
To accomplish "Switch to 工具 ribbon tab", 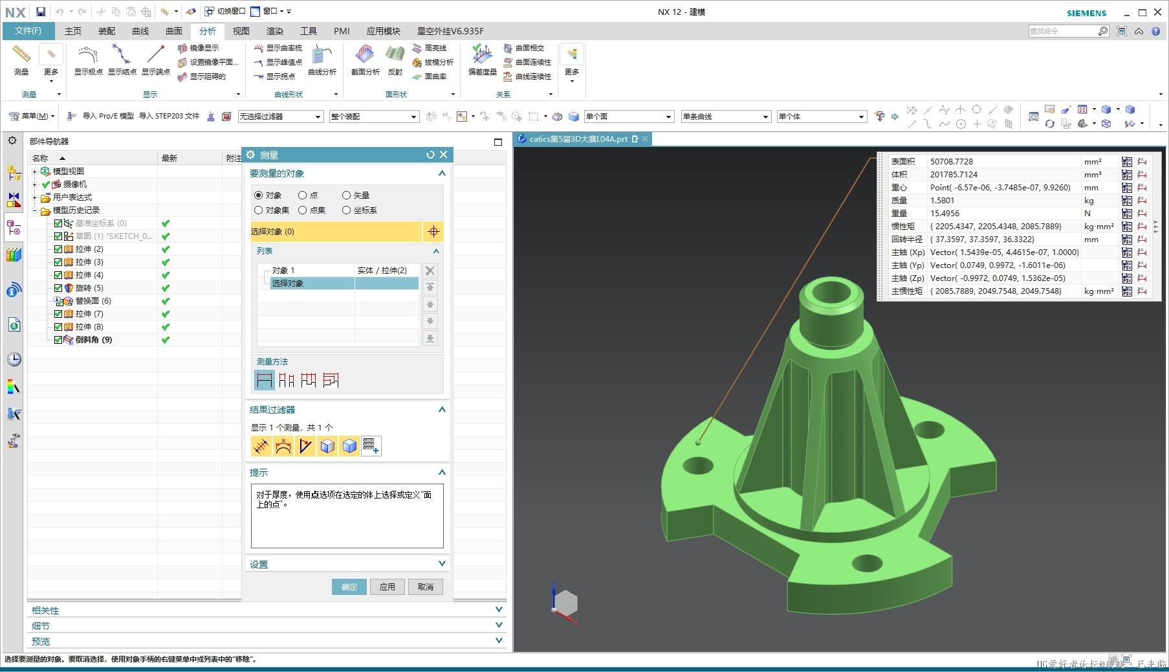I will [309, 31].
